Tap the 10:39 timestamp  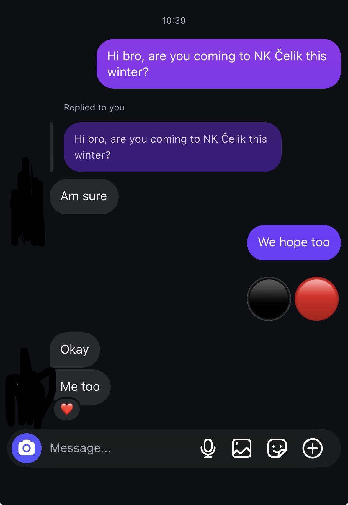pyautogui.click(x=174, y=21)
